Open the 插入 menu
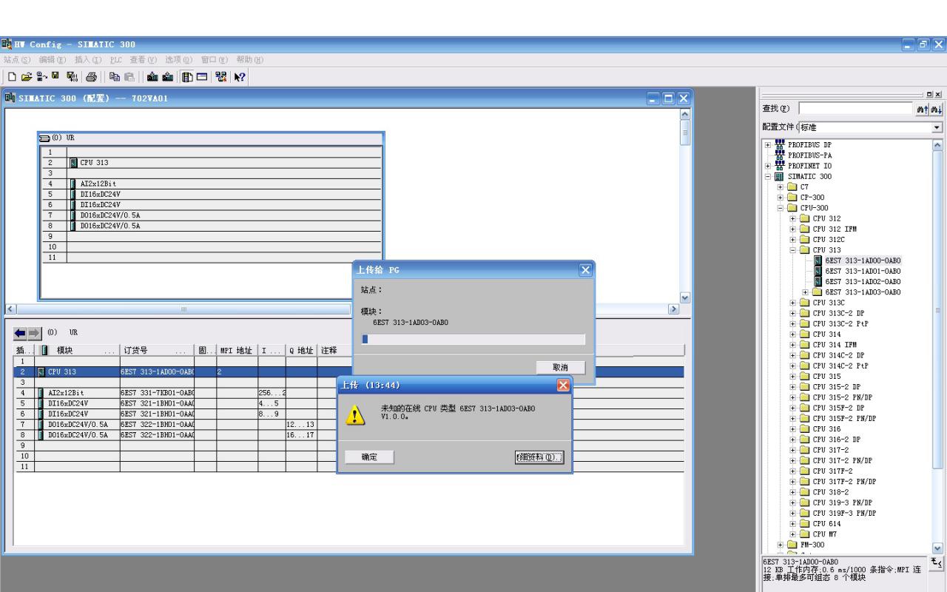Viewport: 947px width, 592px height. pos(87,59)
